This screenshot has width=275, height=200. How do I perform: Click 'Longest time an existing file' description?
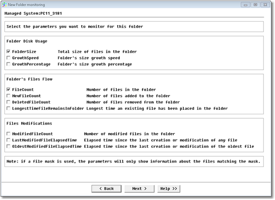157,108
